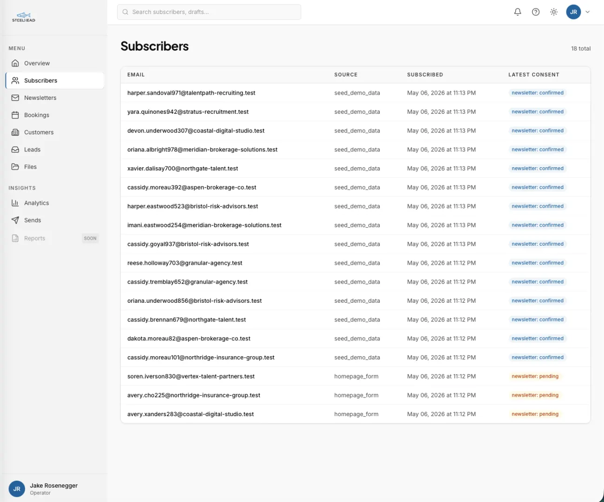
Task: Click the Reports document icon
Action: coord(15,238)
